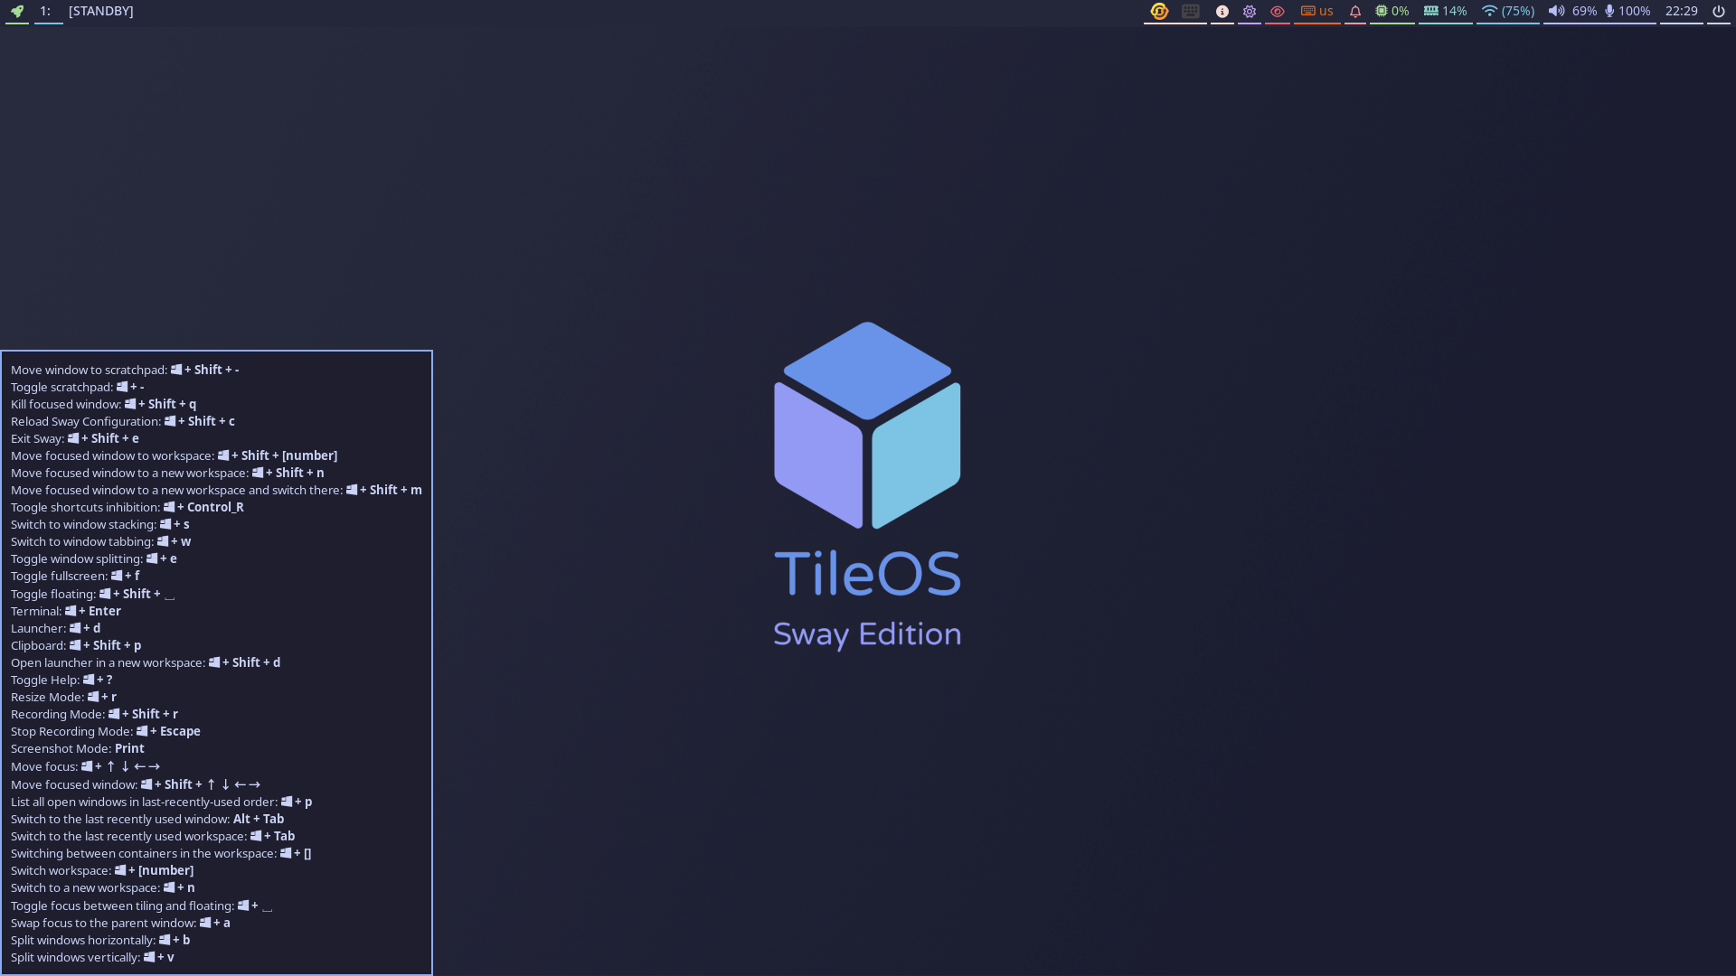Open the info help icon in the bar
The image size is (1736, 976).
(1222, 12)
